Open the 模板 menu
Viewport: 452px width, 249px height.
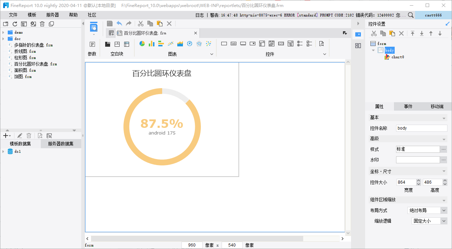tap(32, 15)
